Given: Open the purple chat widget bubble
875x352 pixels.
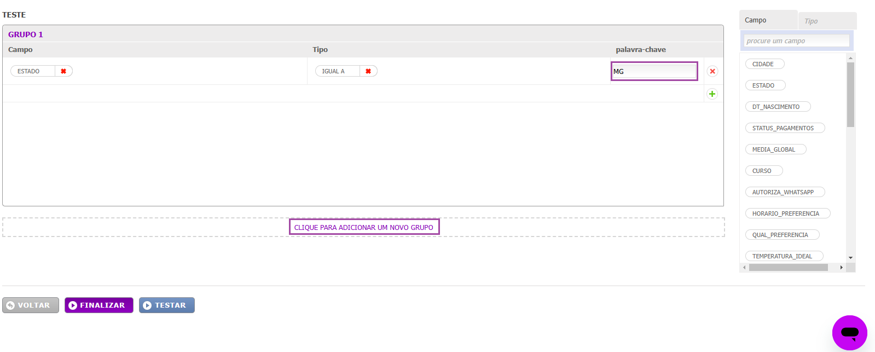Looking at the screenshot, I should pos(850,333).
